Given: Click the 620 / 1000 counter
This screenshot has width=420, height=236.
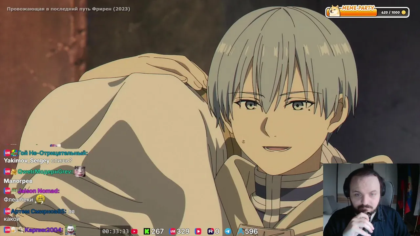Looking at the screenshot, I should (390, 12).
